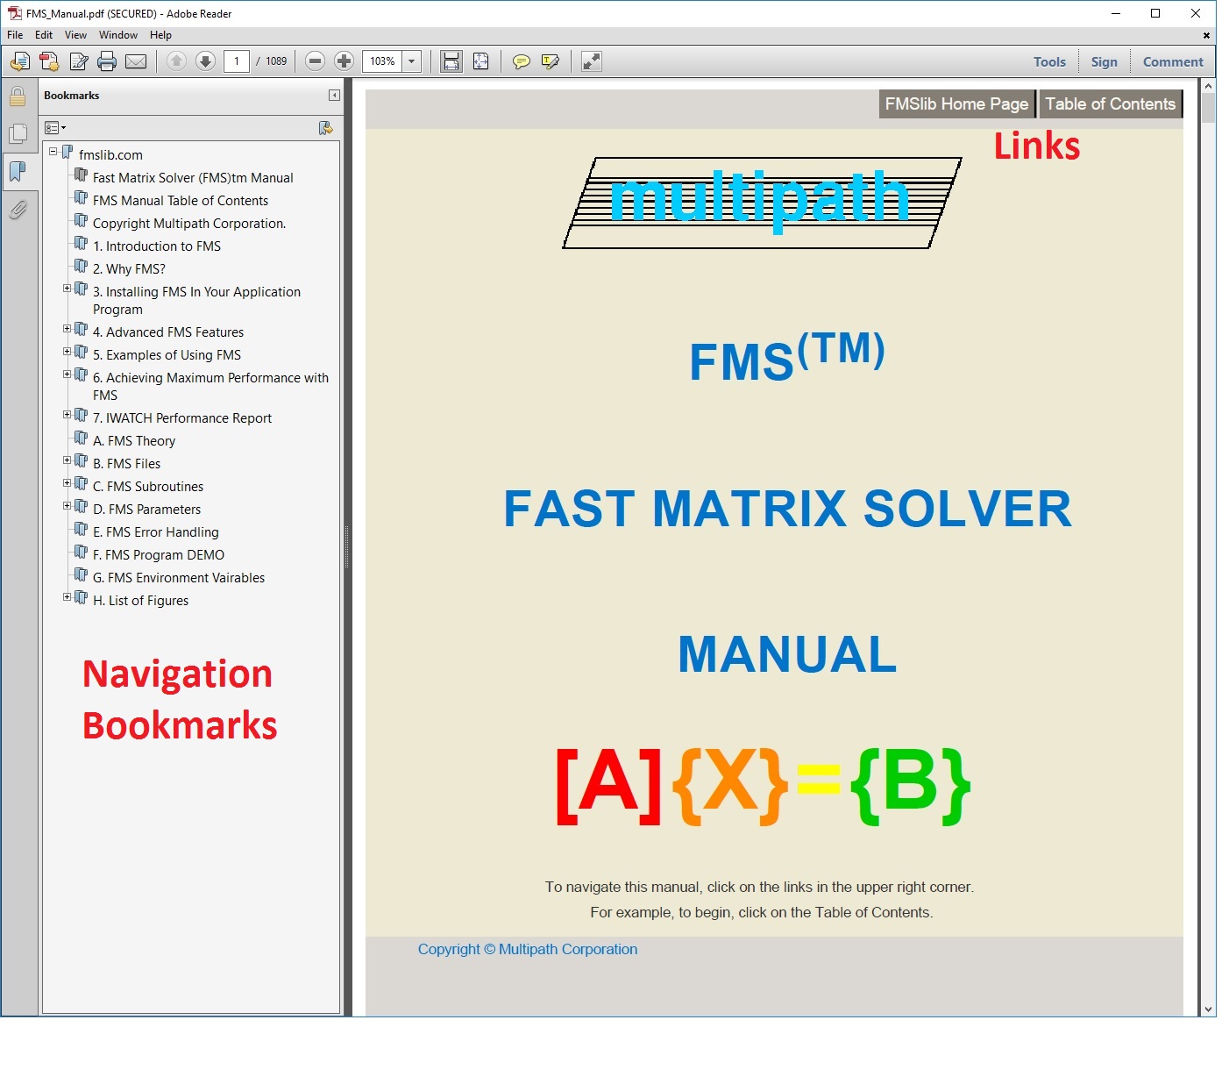Click the Sign/edit document toolbar icon

79,61
